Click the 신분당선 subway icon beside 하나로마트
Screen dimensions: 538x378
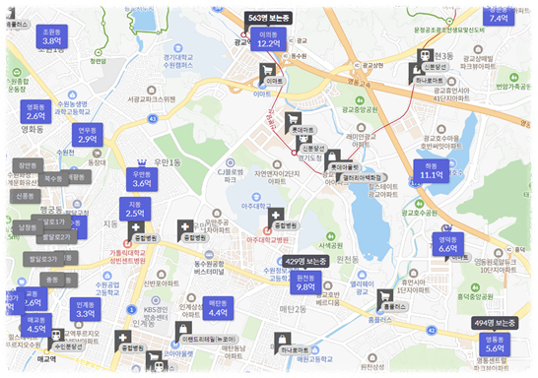[x=425, y=55]
